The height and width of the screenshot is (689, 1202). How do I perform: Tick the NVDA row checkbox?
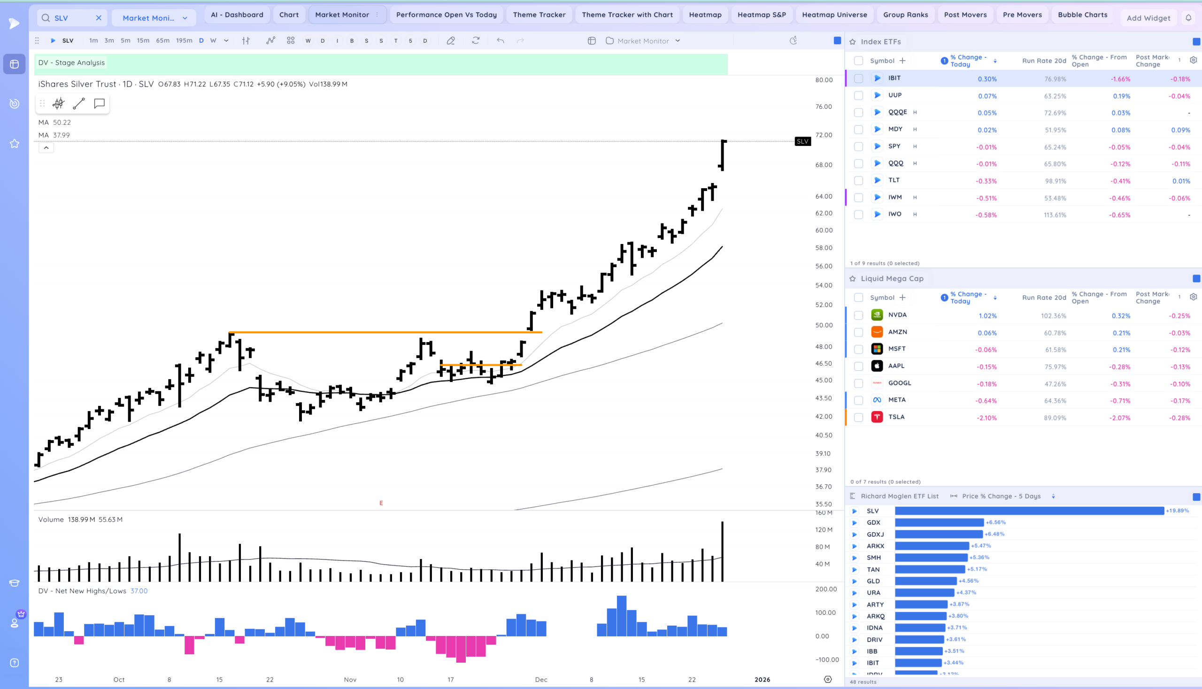858,315
